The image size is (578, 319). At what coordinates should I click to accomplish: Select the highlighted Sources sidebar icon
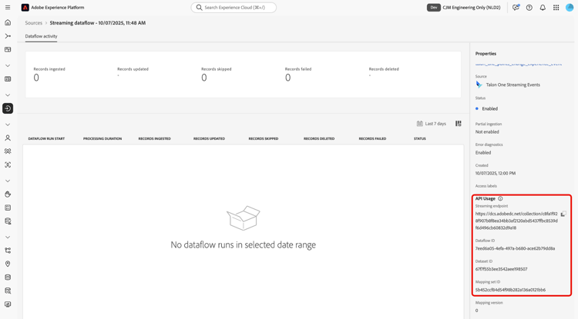pos(8,108)
